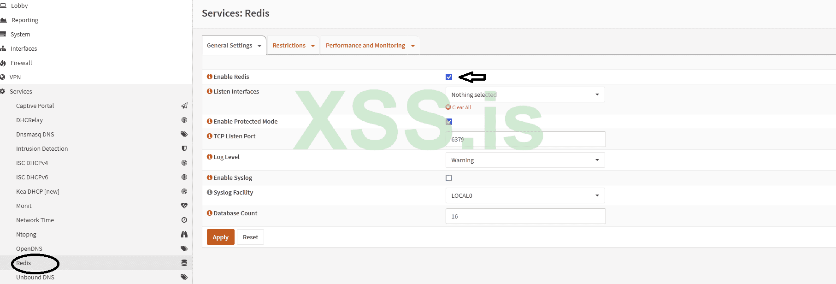Click the Redis database icon

pyautogui.click(x=184, y=263)
